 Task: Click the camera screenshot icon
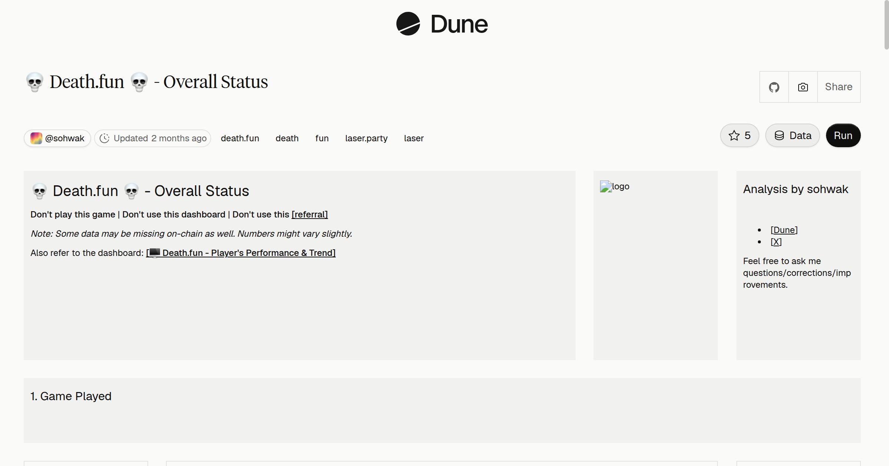[803, 87]
